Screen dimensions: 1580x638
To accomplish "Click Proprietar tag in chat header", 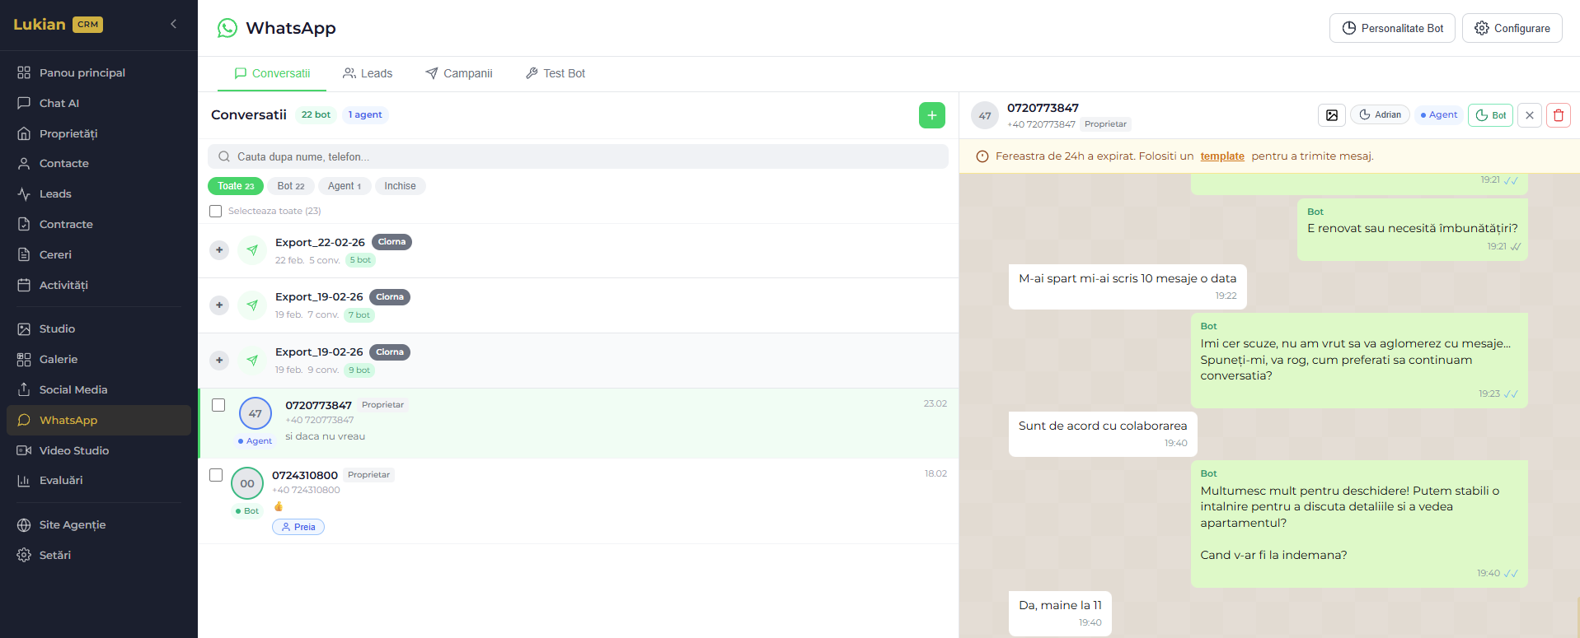I will tap(1105, 124).
